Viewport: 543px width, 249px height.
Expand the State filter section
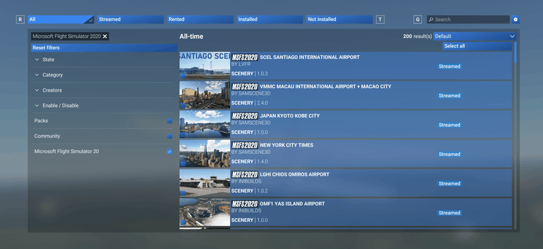(103, 60)
